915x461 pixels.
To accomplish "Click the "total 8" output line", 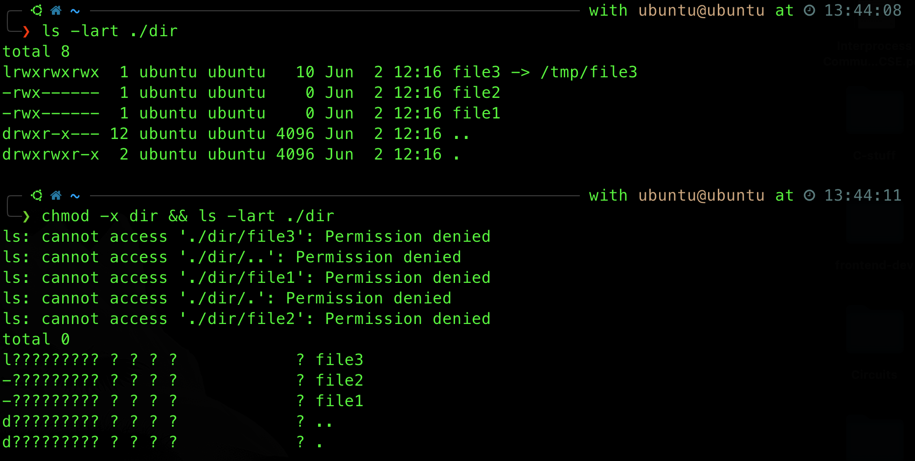I will (x=36, y=51).
